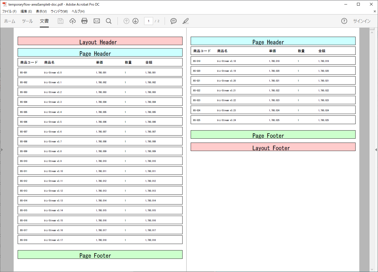Image resolution: width=378 pixels, height=272 pixels.
Task: Click the サインイン button
Action: (362, 21)
